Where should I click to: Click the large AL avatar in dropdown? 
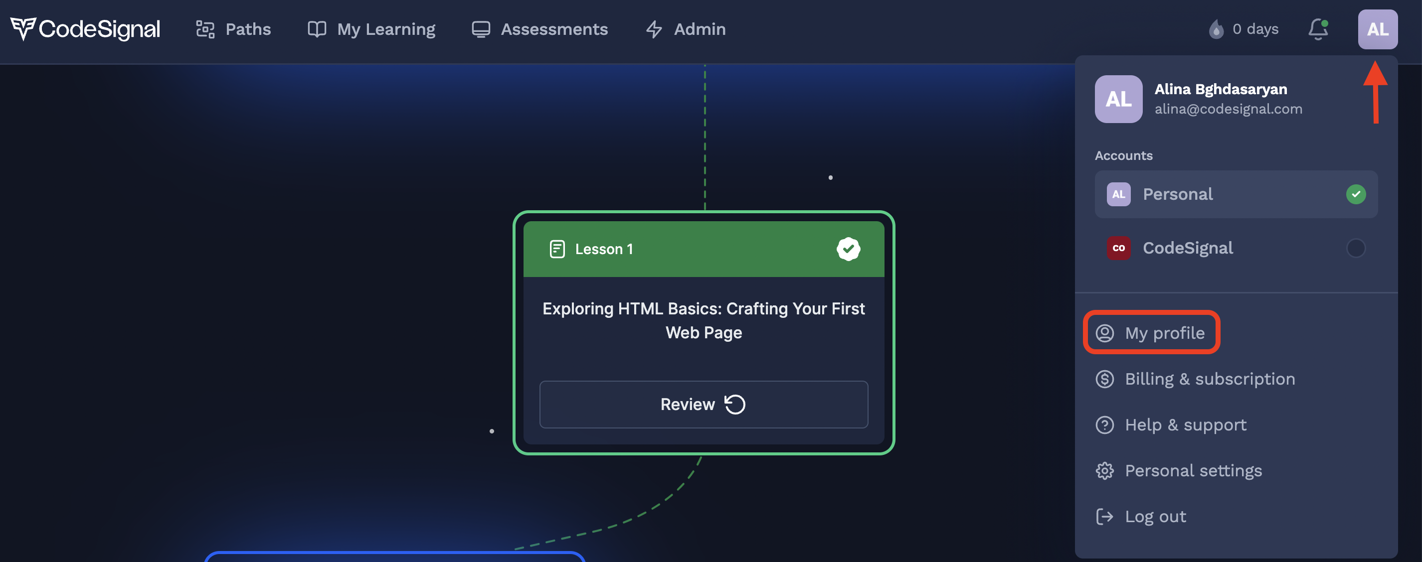click(x=1118, y=99)
